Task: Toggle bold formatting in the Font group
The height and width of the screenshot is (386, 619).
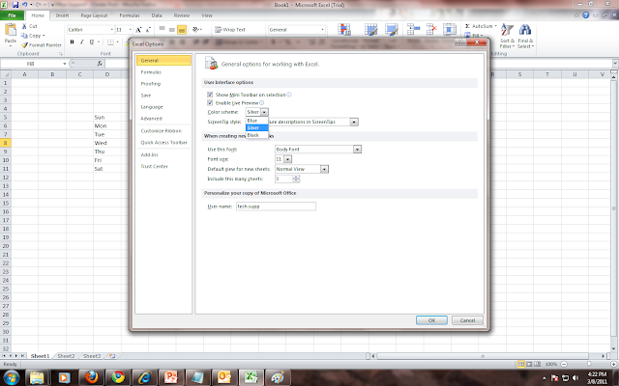Action: coord(72,41)
